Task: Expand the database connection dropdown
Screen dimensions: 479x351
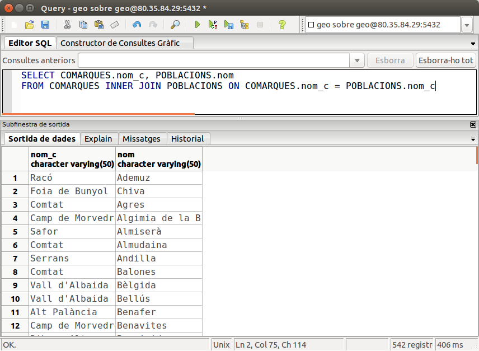Action: click(x=467, y=25)
